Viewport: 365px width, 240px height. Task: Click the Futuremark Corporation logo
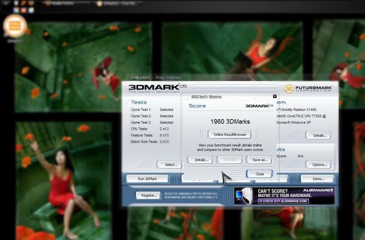(x=308, y=89)
